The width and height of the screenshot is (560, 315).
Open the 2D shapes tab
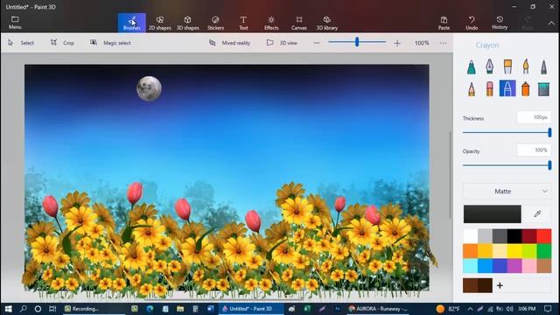[x=159, y=23]
